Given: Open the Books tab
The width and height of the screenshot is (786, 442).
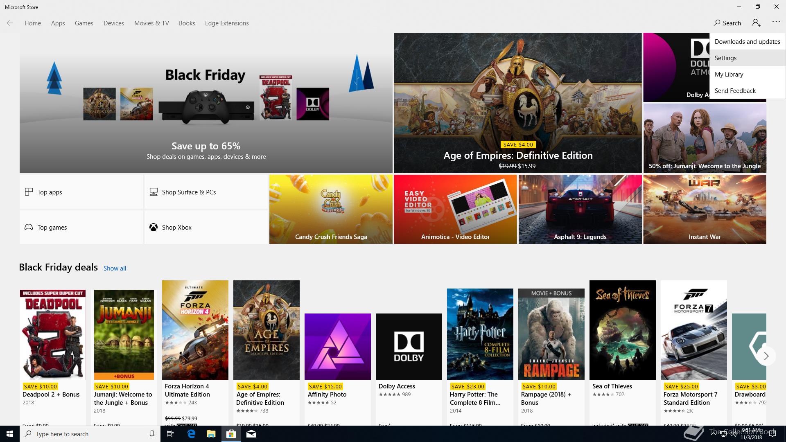Looking at the screenshot, I should click(x=187, y=23).
